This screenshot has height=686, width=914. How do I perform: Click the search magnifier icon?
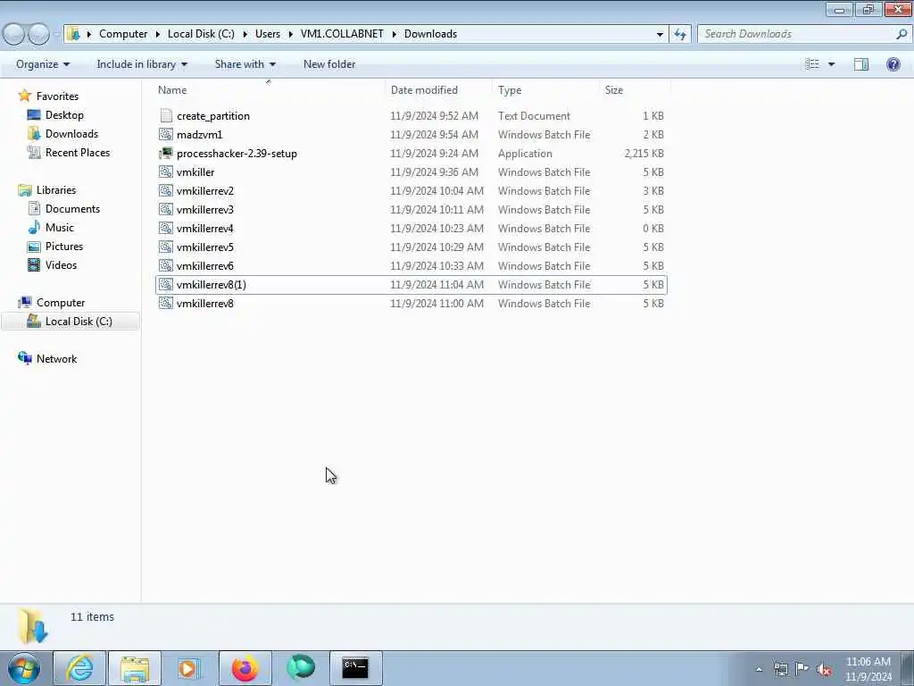coord(902,34)
